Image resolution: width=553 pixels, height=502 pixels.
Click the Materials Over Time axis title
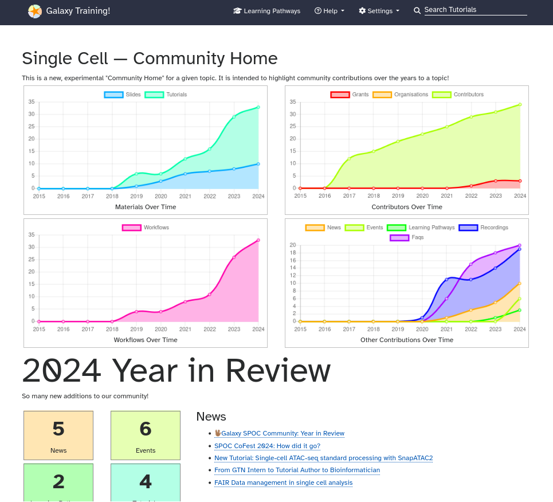pos(146,207)
